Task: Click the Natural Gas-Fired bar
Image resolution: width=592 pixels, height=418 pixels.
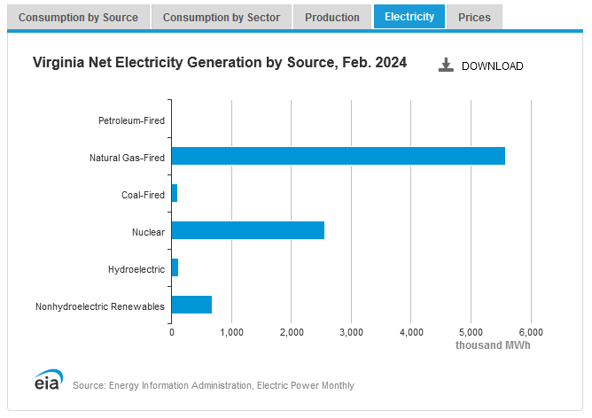Action: [338, 156]
